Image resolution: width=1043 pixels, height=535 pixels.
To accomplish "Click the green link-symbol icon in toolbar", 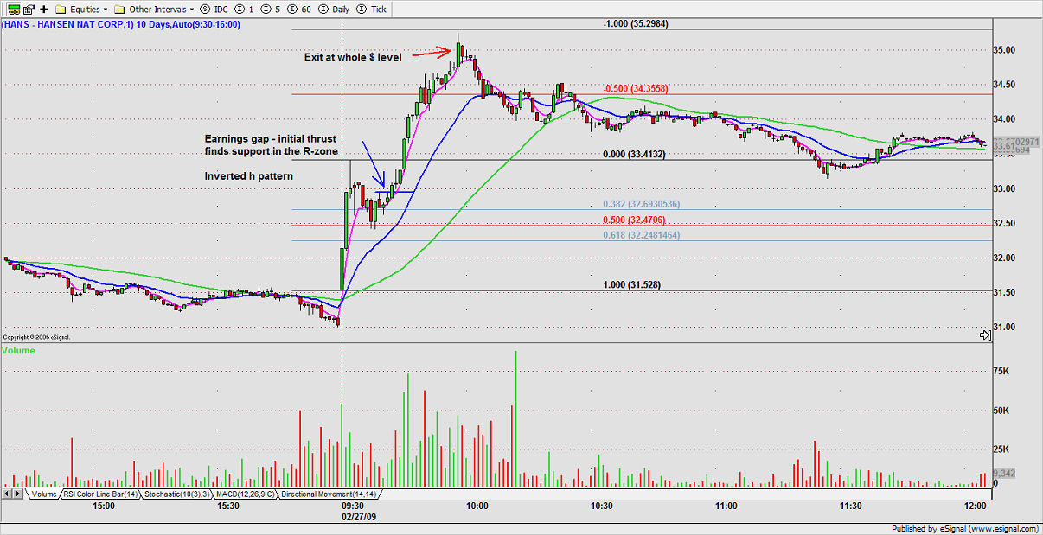I will click(13, 10).
